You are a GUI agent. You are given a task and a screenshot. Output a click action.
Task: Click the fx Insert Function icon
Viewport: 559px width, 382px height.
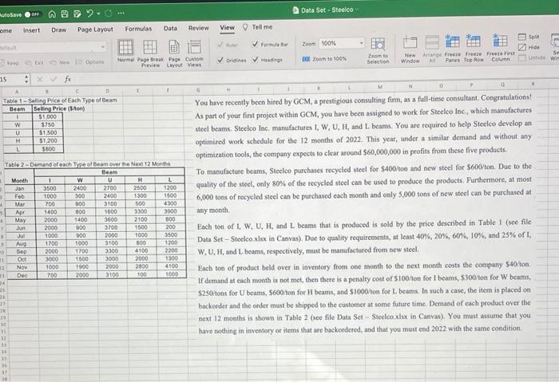point(68,79)
